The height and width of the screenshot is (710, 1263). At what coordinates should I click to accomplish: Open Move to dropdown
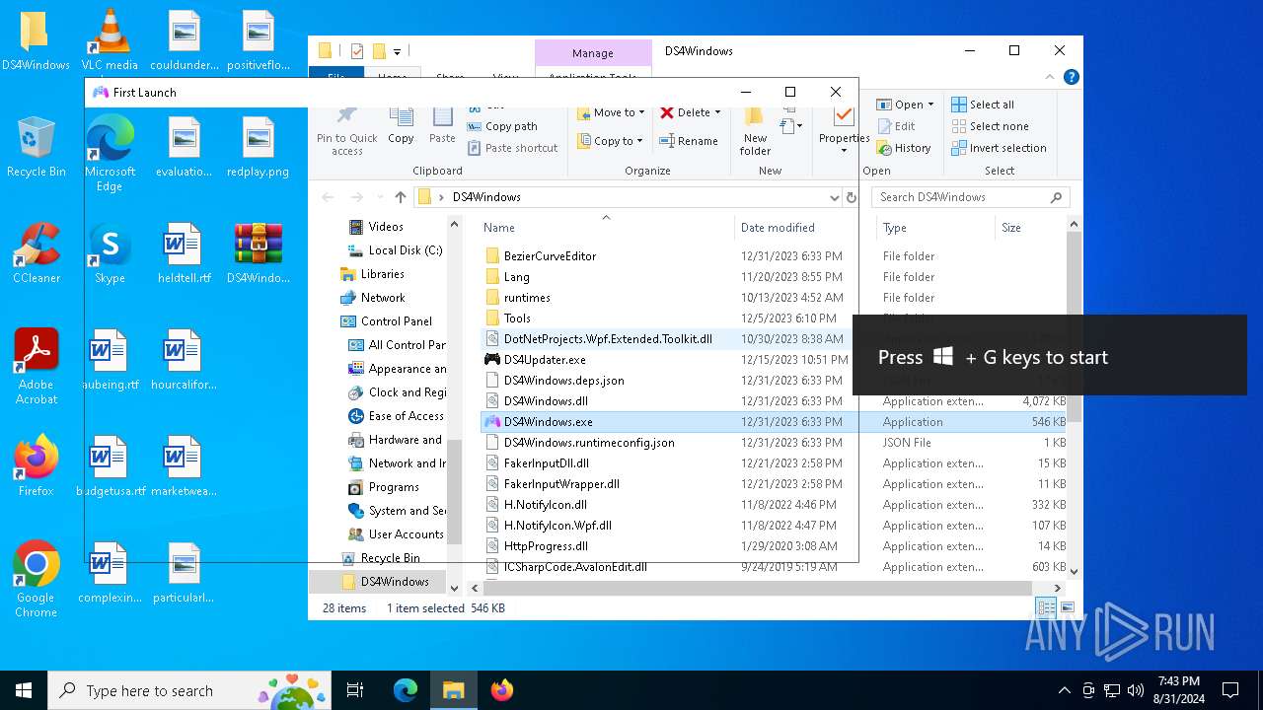tap(611, 112)
